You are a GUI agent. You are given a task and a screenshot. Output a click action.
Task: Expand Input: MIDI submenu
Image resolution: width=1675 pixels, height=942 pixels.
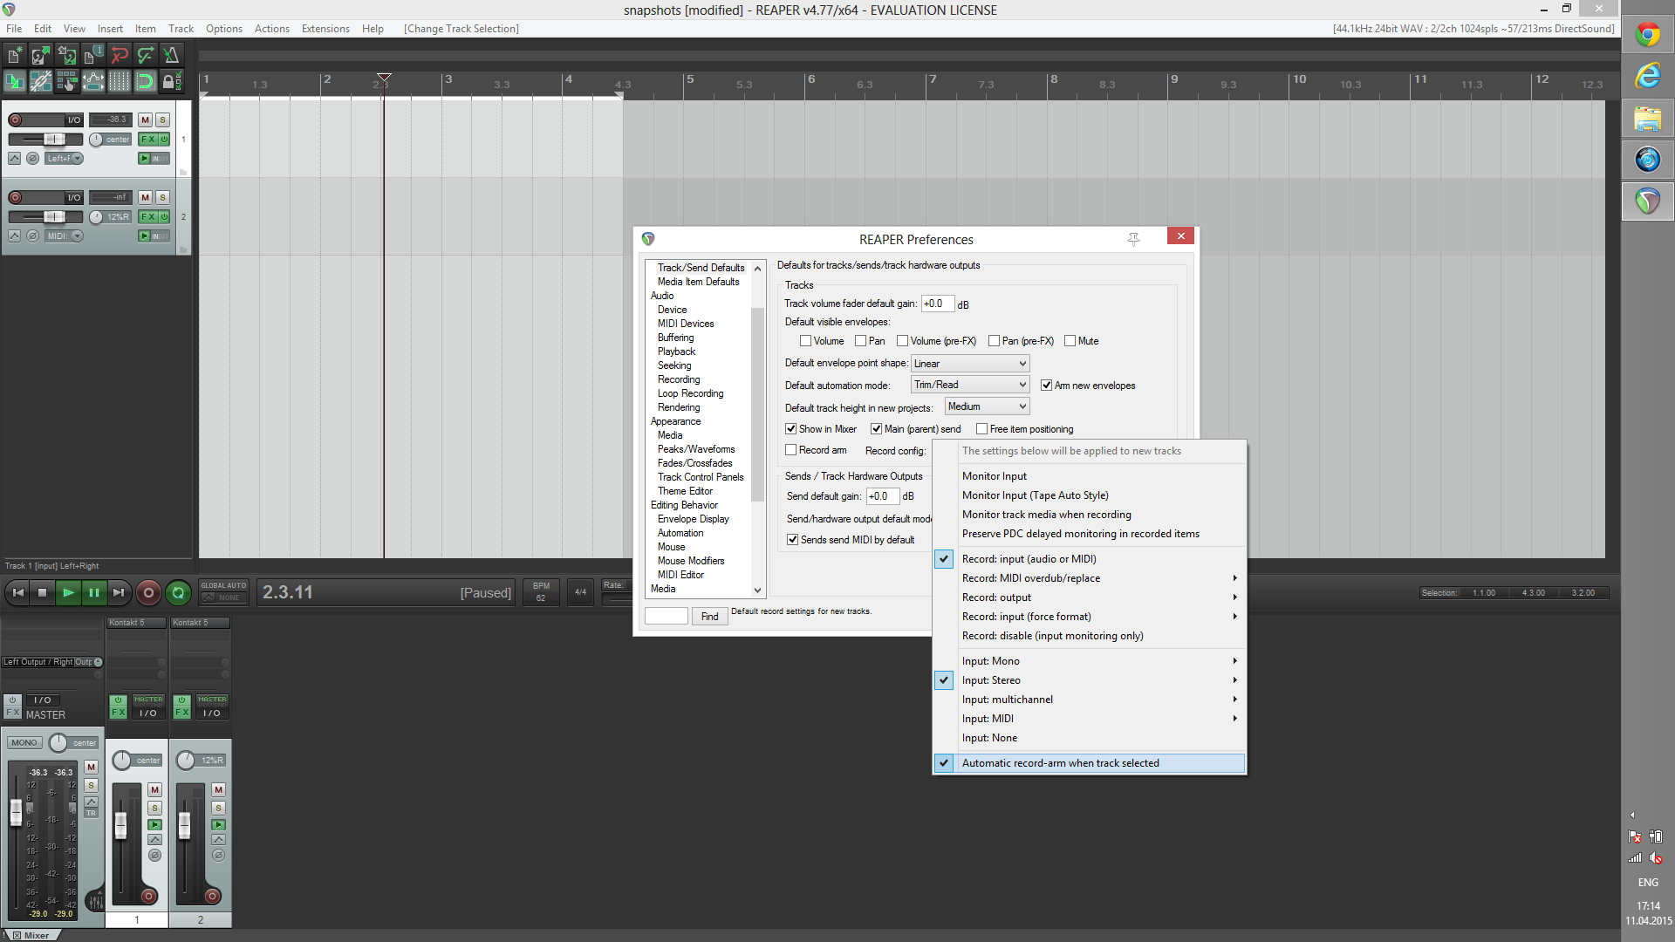[1090, 719]
